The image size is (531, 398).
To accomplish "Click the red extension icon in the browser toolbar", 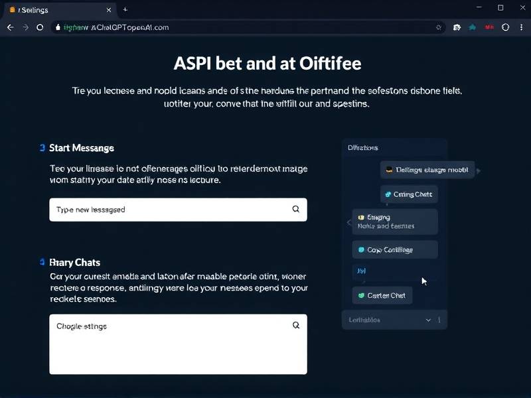I will [x=489, y=27].
